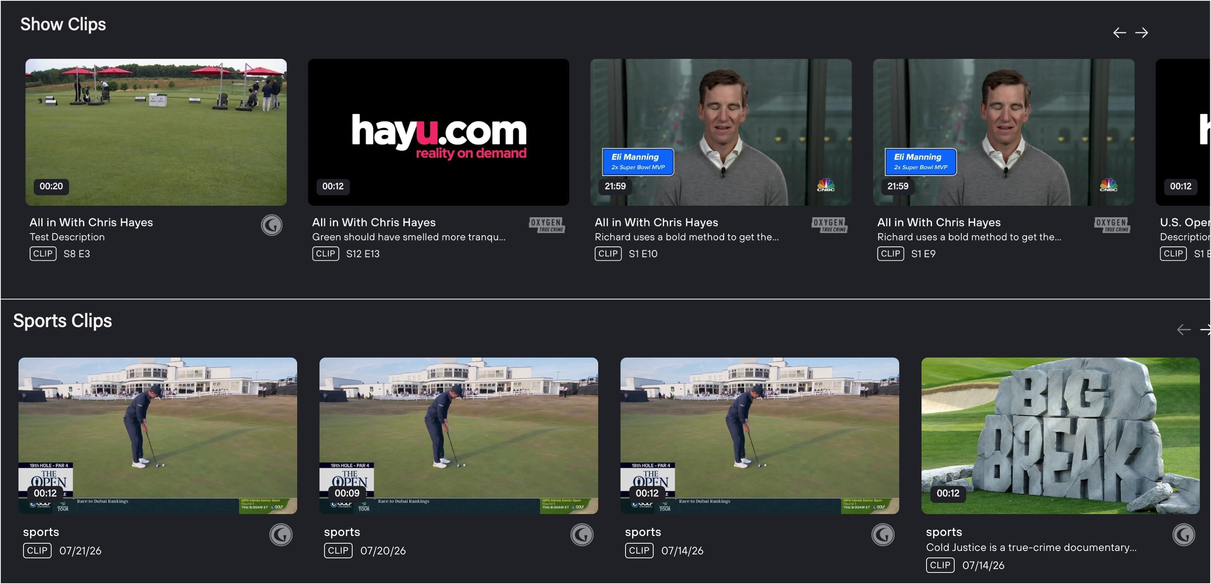The width and height of the screenshot is (1211, 584).
Task: Open the Big Break stone thumbnail
Action: (1060, 436)
